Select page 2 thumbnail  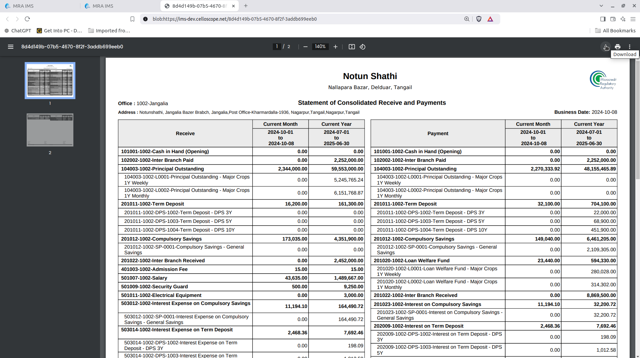(50, 130)
